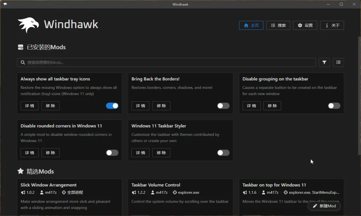This screenshot has width=361, height=216.
Task: Open the filter icon beside the search bar
Action: click(324, 62)
